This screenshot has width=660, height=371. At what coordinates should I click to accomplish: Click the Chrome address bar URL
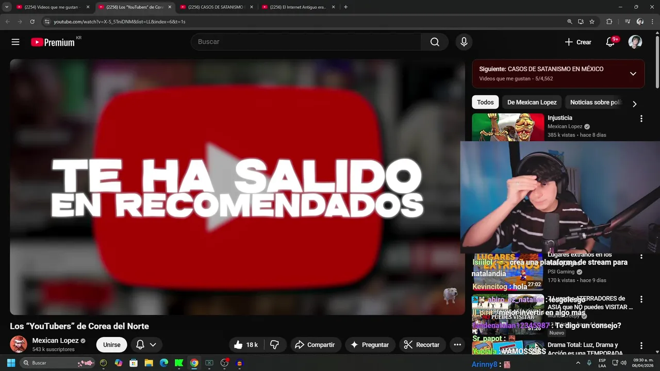pos(120,22)
